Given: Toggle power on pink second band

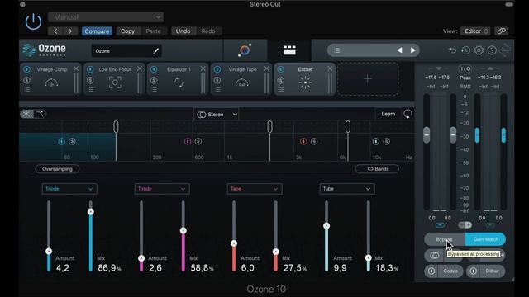Looking at the screenshot, I should [188, 141].
